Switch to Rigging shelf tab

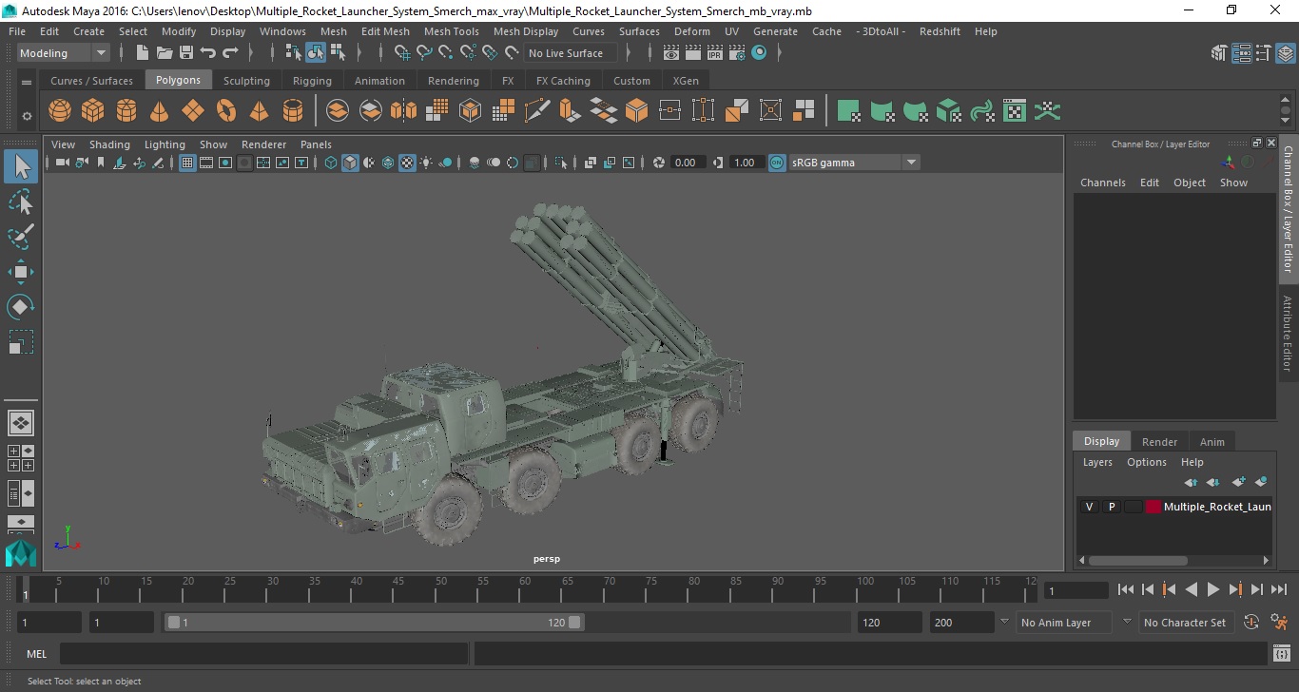click(312, 81)
